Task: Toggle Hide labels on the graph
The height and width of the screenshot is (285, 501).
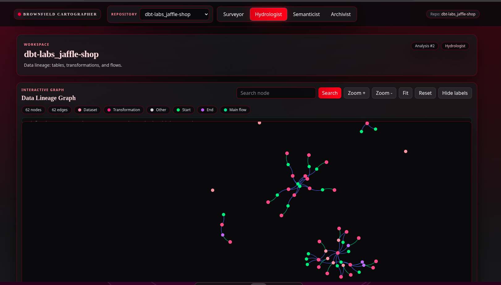Action: [x=455, y=93]
